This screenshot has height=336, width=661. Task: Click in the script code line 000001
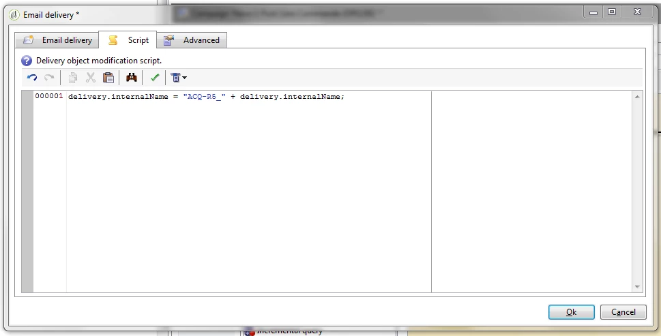coord(206,96)
